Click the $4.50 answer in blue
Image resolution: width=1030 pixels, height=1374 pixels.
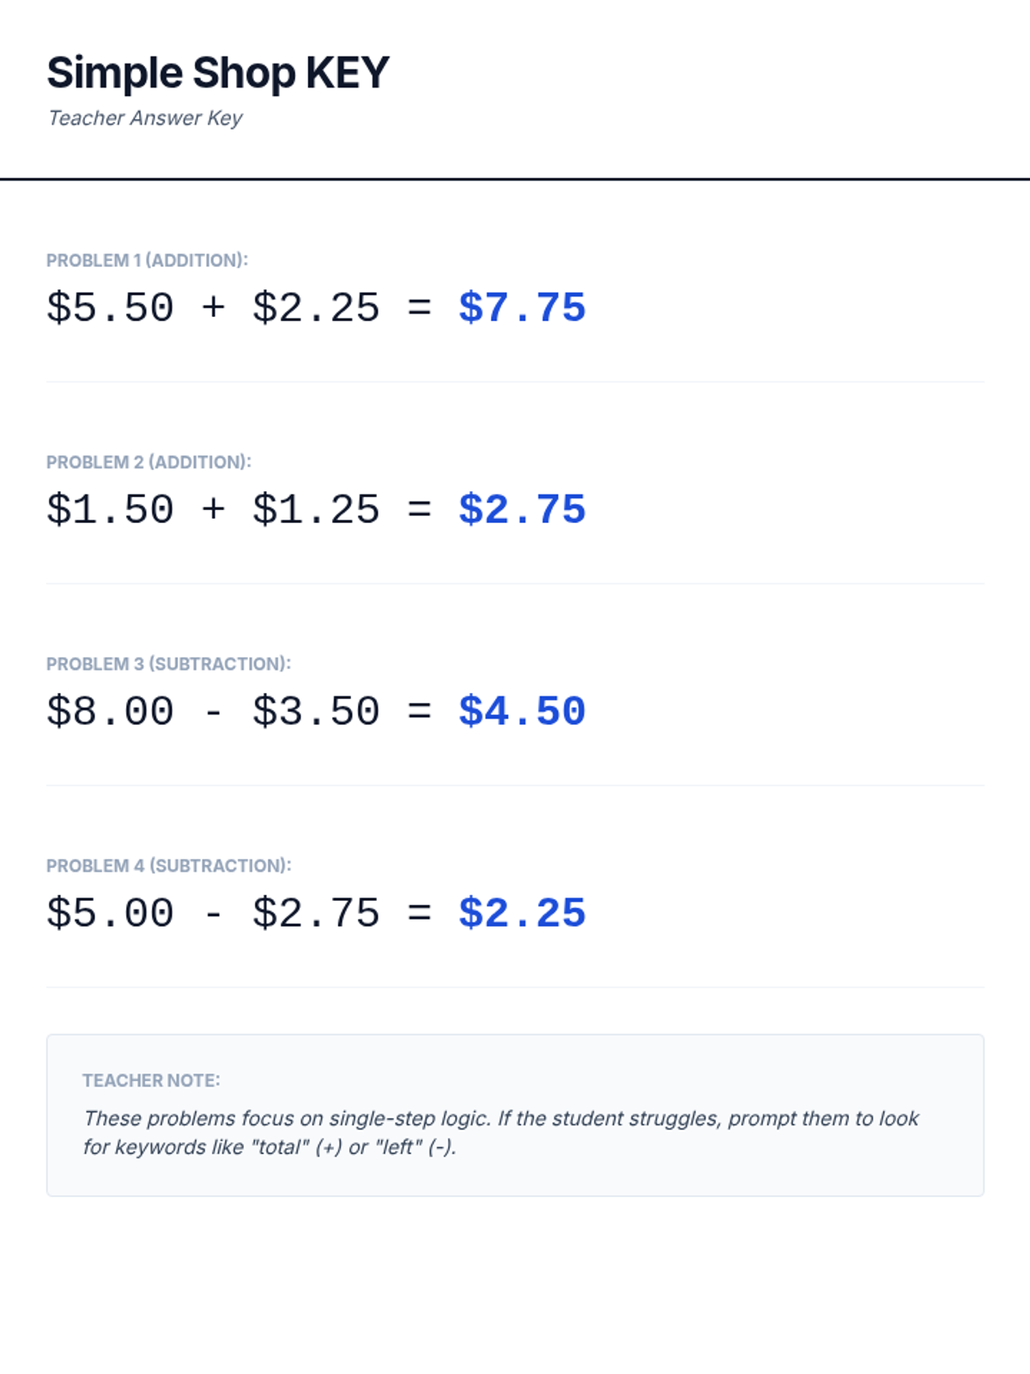522,711
